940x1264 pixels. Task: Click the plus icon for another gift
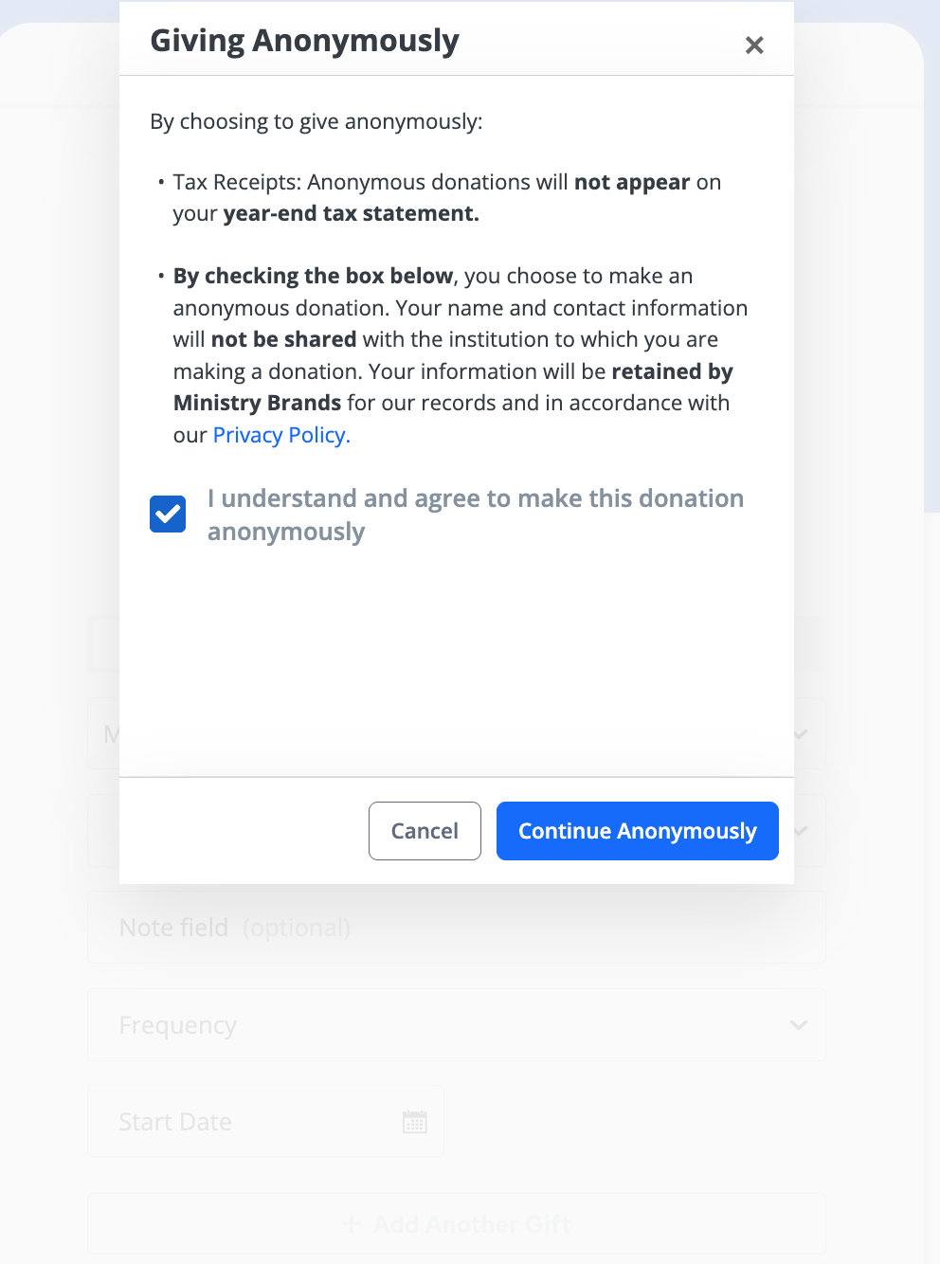pyautogui.click(x=352, y=1224)
